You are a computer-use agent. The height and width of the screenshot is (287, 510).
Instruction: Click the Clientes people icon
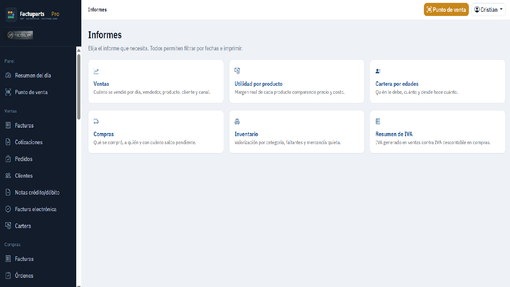(x=8, y=175)
